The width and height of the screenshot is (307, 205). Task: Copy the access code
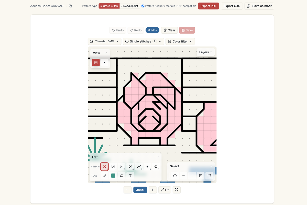click(x=70, y=6)
